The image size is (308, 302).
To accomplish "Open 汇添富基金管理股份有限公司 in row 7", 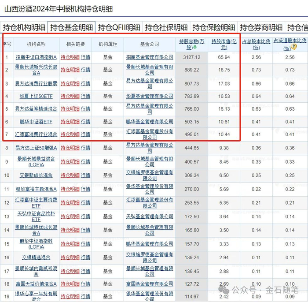I will click(150, 134).
